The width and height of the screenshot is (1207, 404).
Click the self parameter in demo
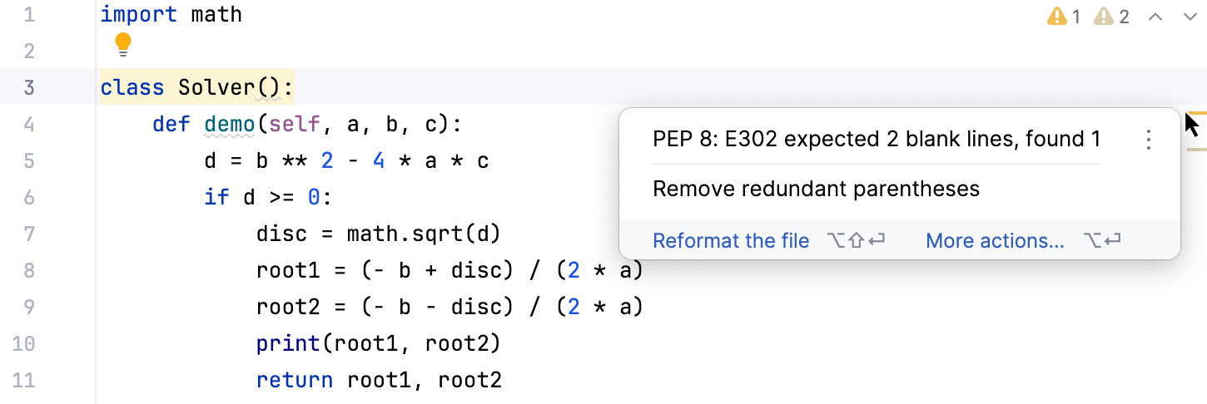(x=295, y=125)
